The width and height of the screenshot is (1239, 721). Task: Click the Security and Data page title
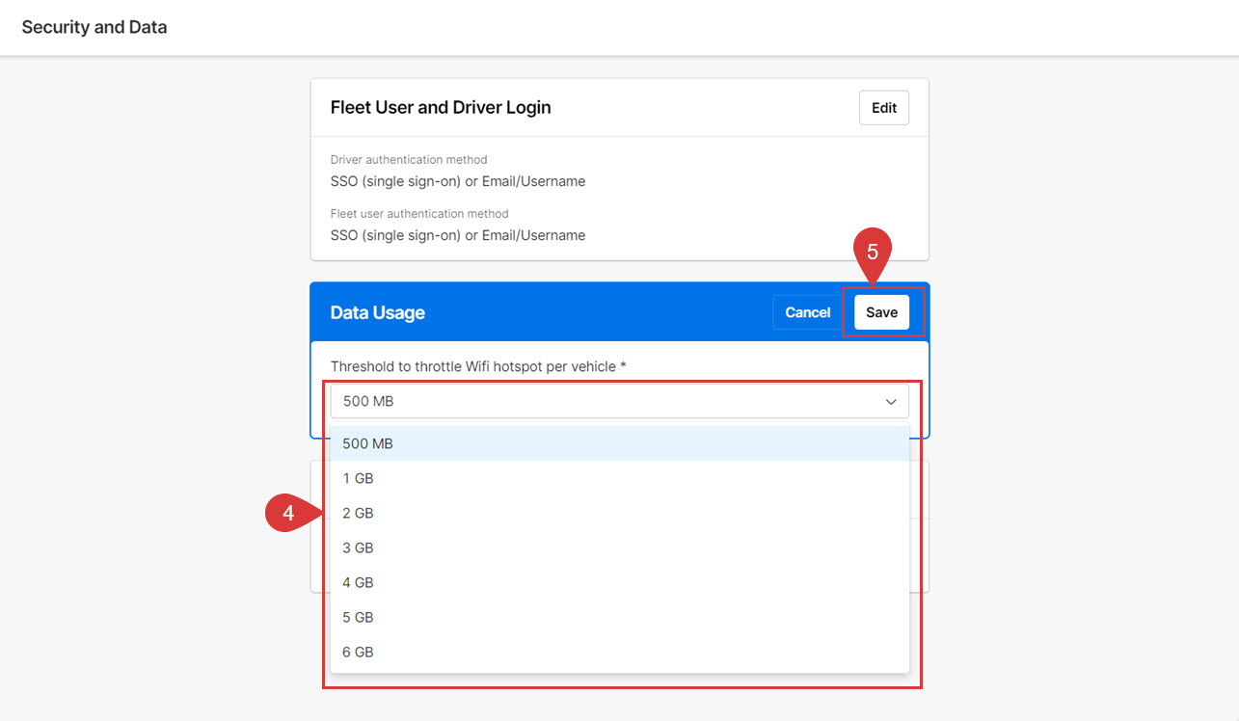(x=94, y=27)
